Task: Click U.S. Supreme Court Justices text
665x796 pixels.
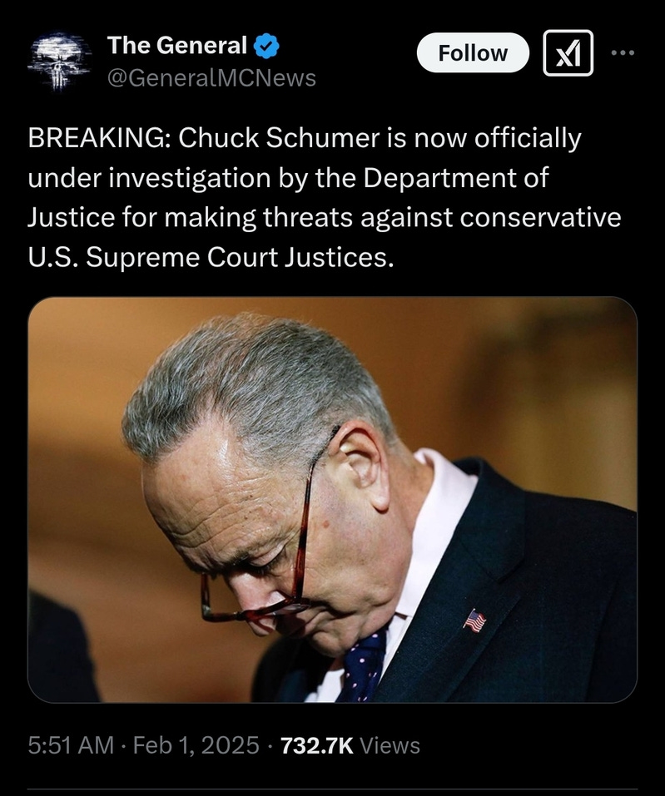Action: [x=211, y=257]
